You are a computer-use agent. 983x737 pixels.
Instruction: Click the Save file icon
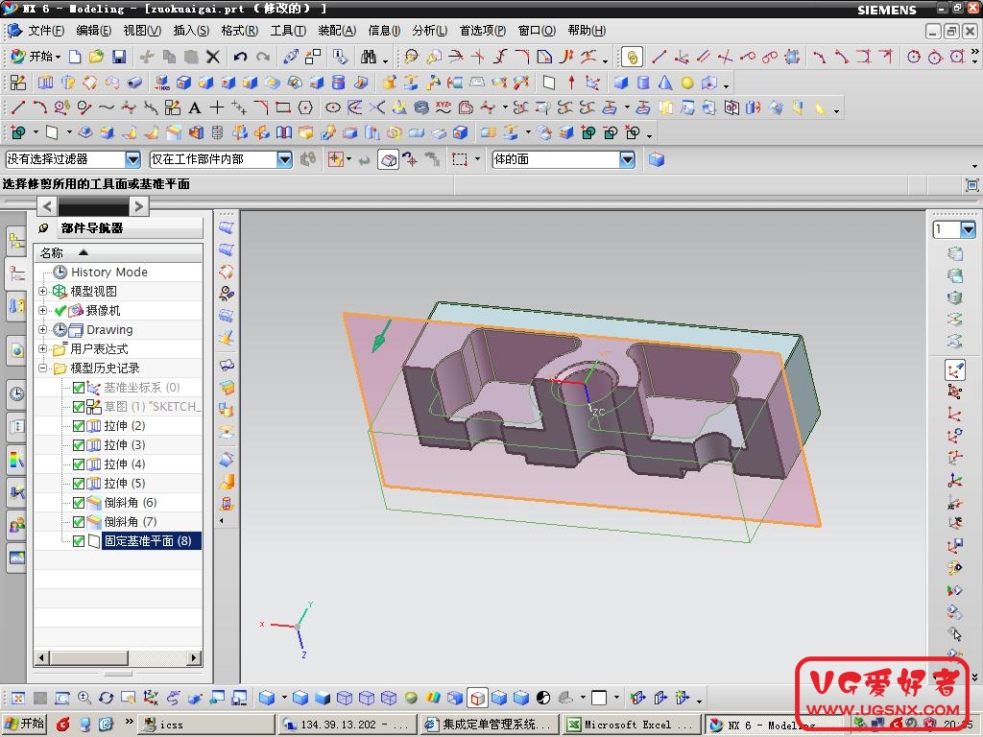[119, 57]
